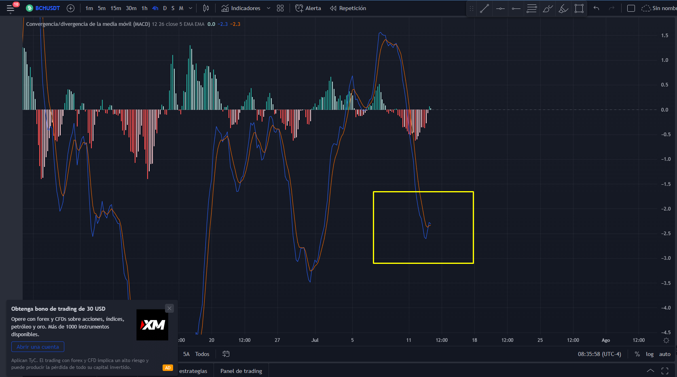
Task: Toggle percentage scale mode
Action: coord(637,354)
